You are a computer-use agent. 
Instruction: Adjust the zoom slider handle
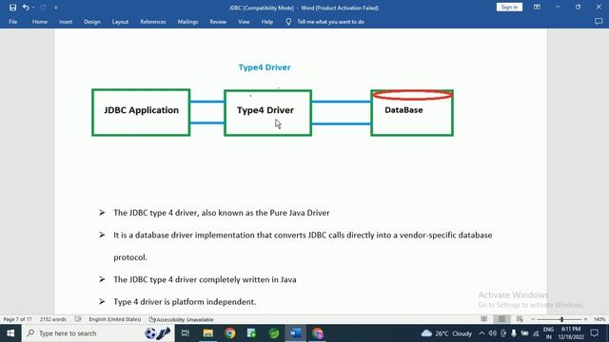(x=561, y=319)
